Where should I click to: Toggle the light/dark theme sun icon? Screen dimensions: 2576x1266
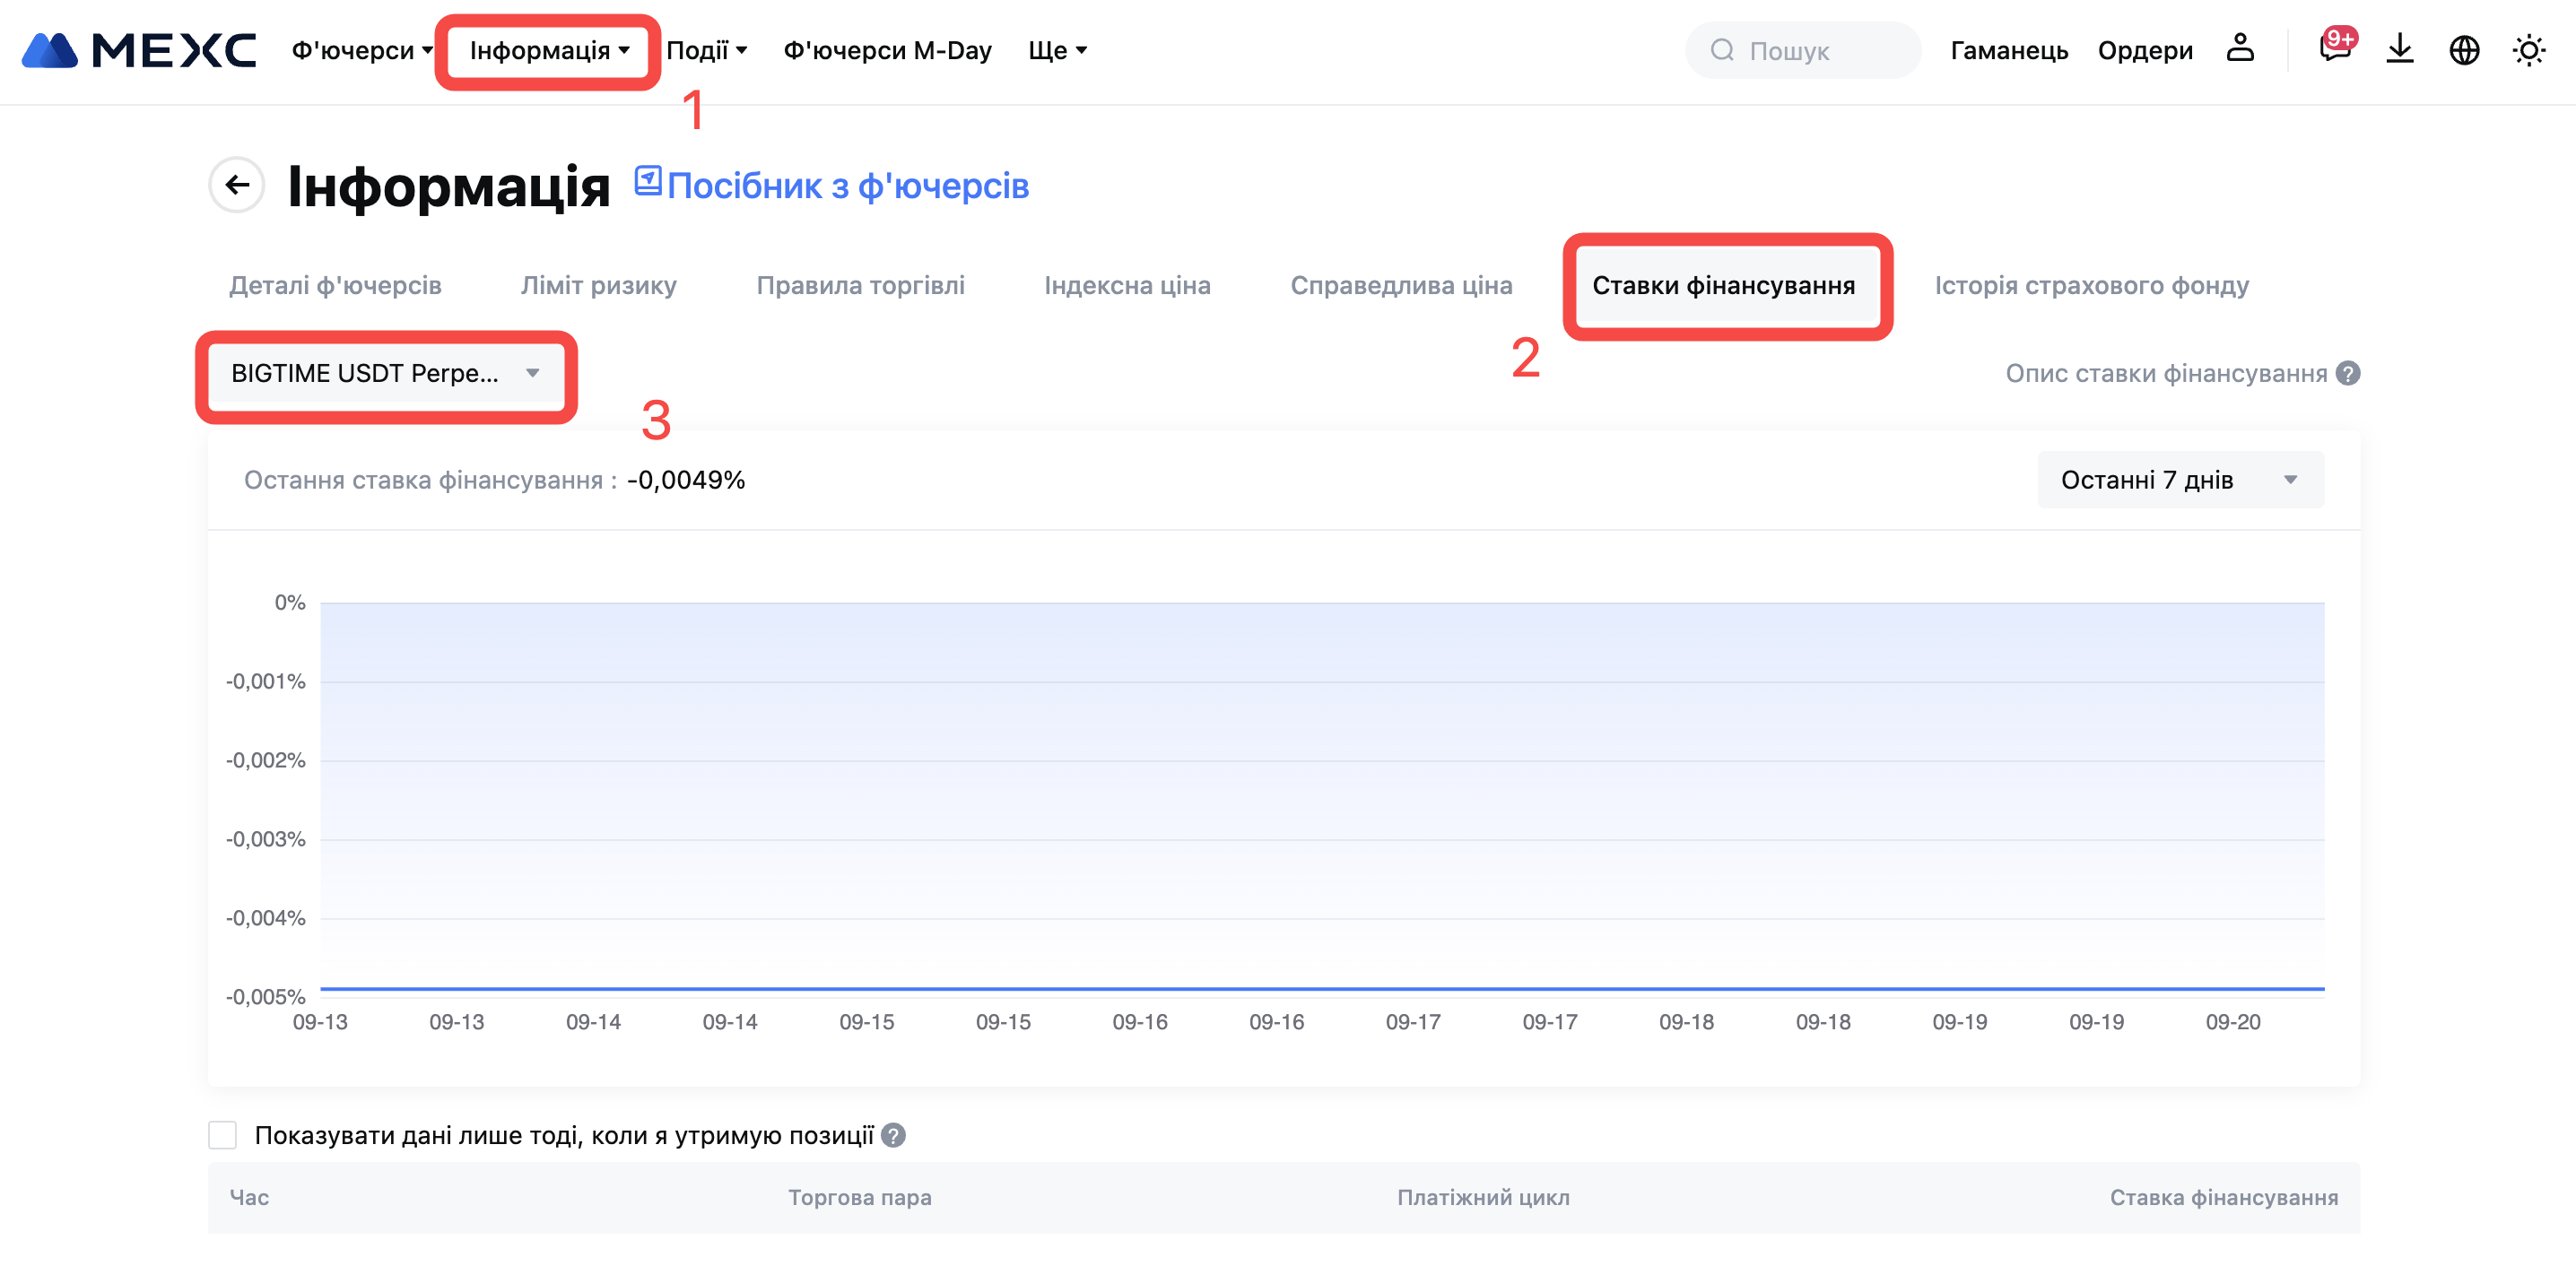click(2529, 50)
